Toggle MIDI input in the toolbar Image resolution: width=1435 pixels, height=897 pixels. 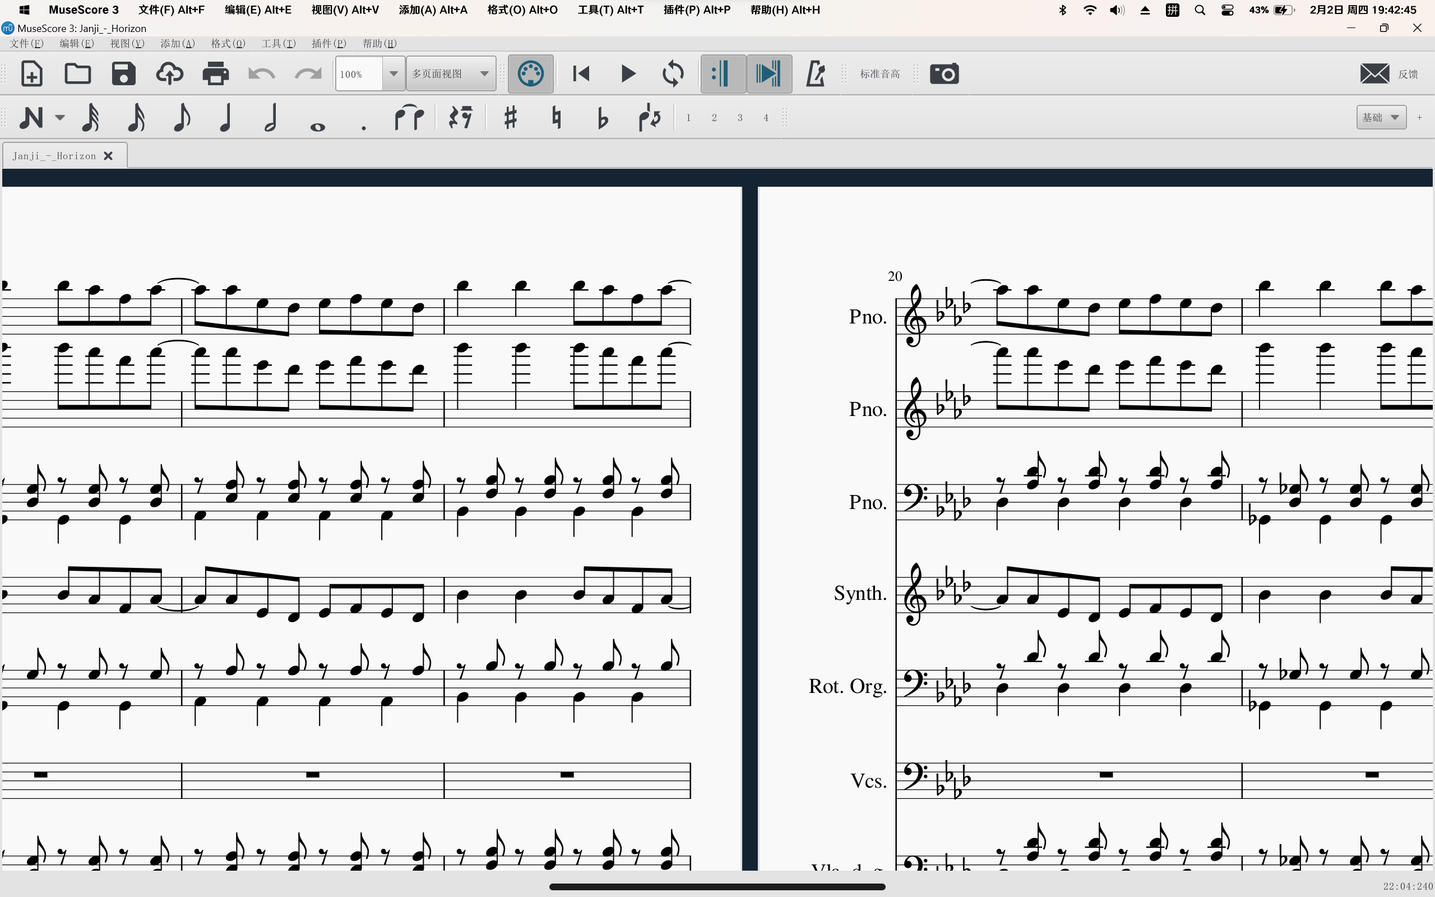click(531, 74)
